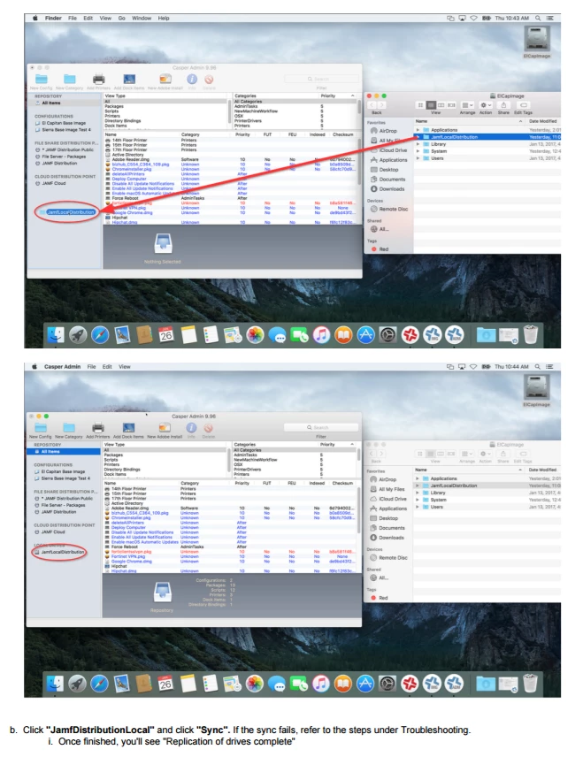Click Add Printers icon in lower screenshot's toolbar
This screenshot has height=757, width=583.
(98, 428)
